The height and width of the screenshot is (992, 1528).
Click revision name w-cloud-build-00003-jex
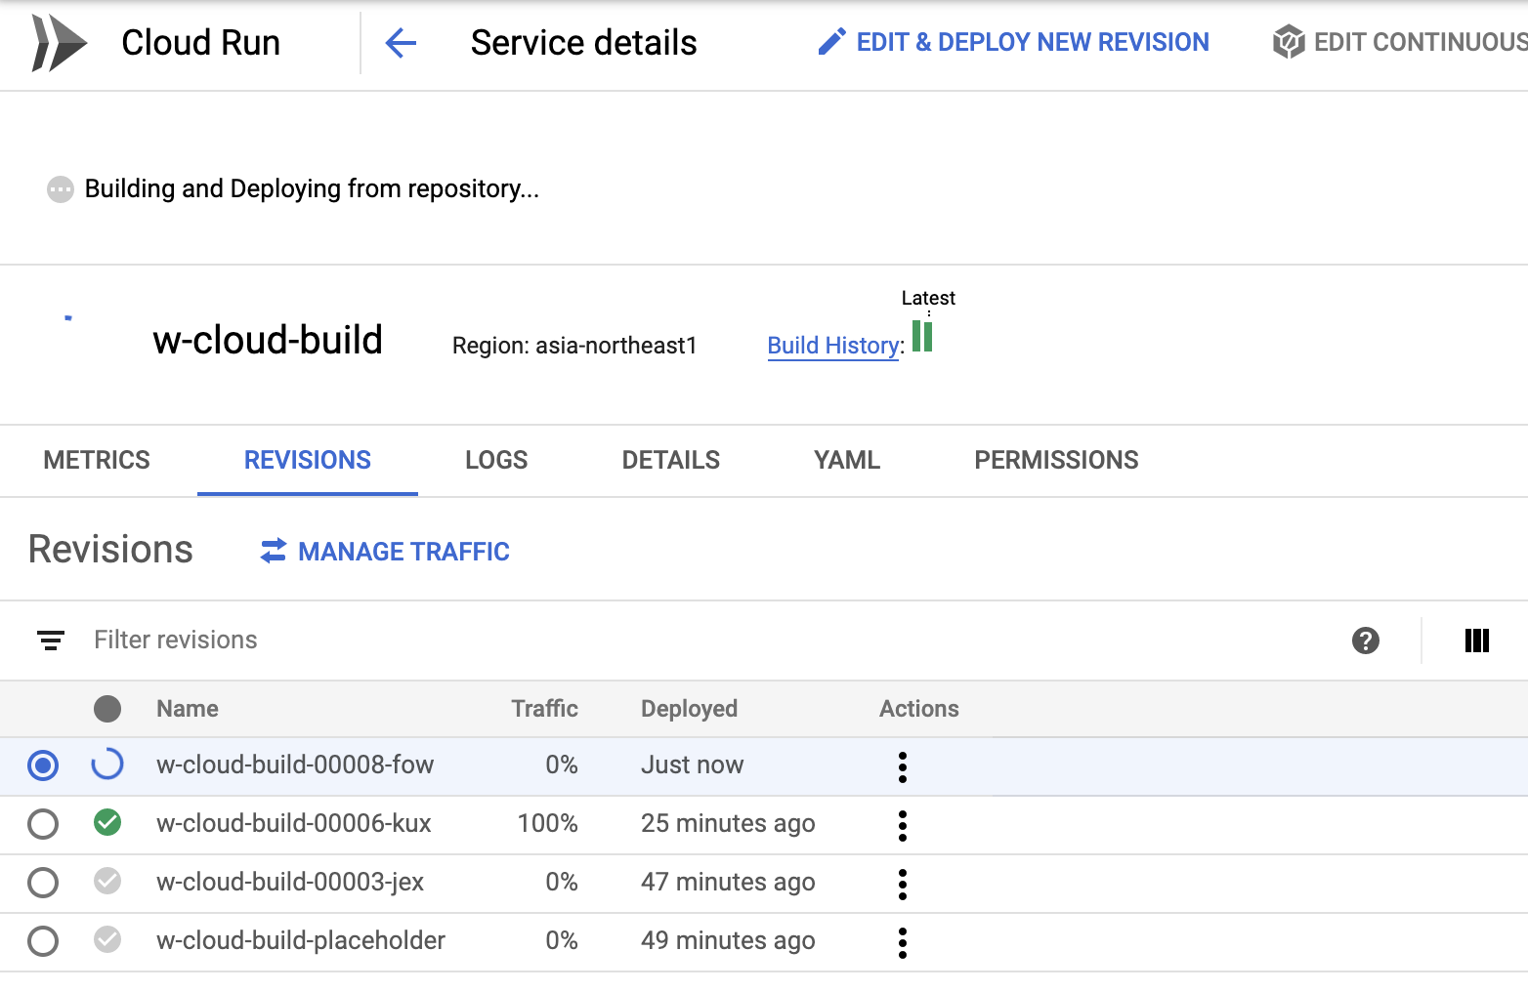click(290, 882)
